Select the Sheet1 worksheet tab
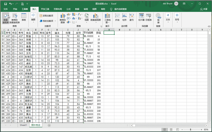The height and width of the screenshot is (132, 212). (23, 125)
